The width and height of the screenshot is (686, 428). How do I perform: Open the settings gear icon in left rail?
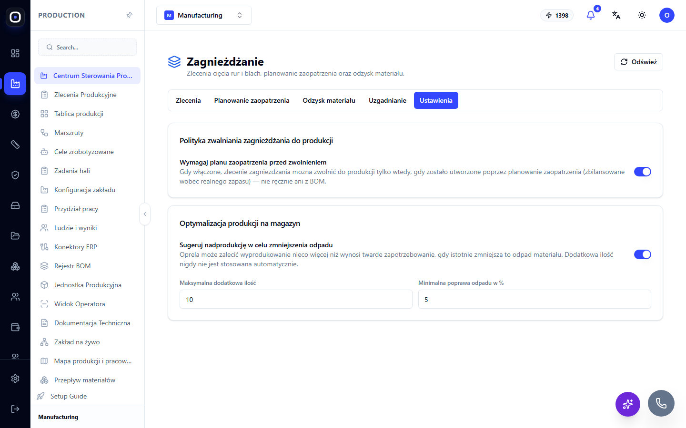(15, 379)
